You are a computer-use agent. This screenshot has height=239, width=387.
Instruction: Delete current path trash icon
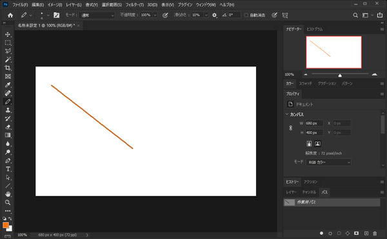tap(375, 233)
